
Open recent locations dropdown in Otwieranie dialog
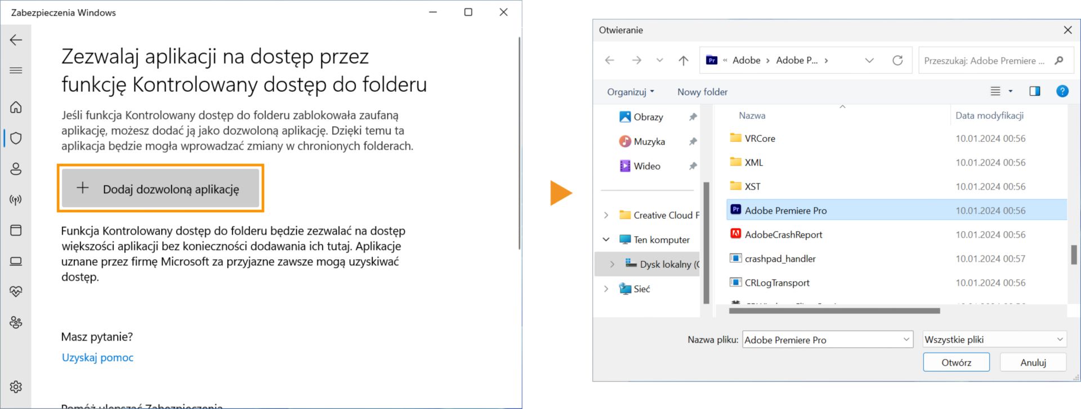click(x=659, y=60)
